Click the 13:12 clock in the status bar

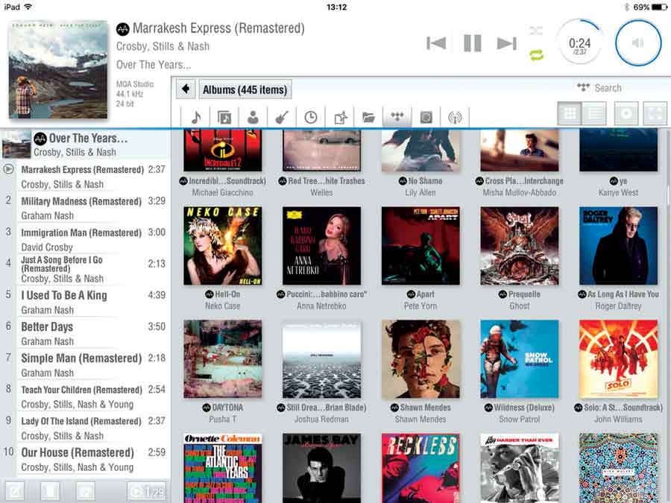pos(336,7)
